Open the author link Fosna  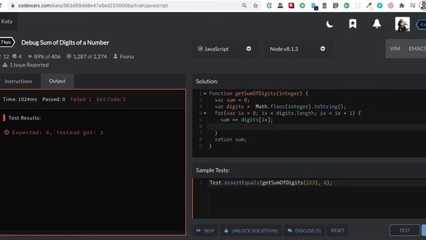pos(127,57)
